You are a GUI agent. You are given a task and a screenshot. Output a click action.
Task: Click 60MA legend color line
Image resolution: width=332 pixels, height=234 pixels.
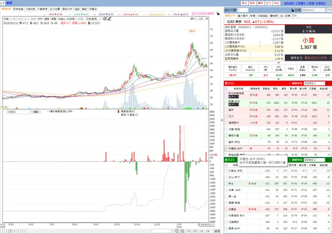(120, 14)
